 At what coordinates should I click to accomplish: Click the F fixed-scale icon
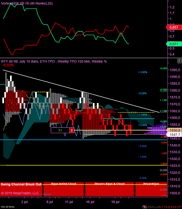[179, 61]
